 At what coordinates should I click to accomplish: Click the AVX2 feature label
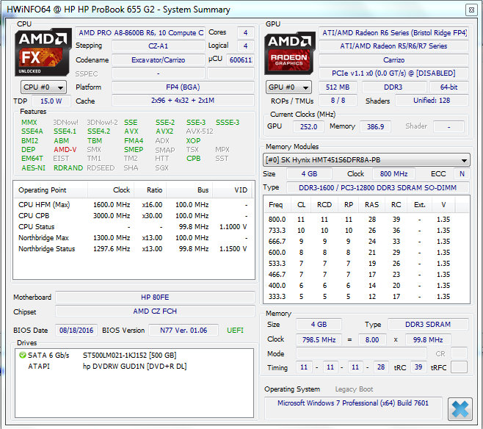pos(164,131)
